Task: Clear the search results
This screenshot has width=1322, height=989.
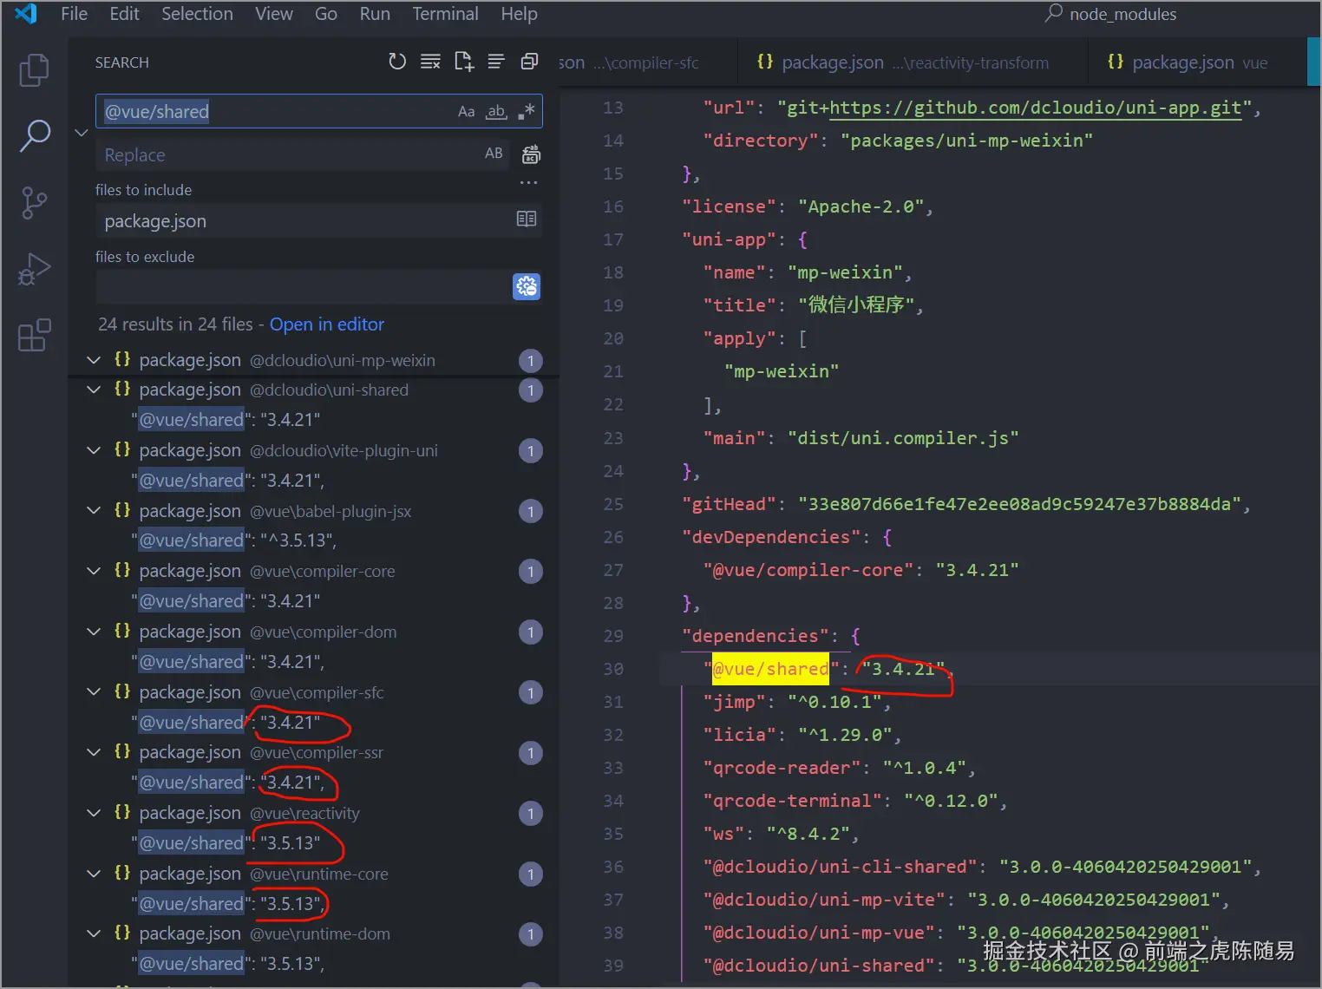Action: 430,62
